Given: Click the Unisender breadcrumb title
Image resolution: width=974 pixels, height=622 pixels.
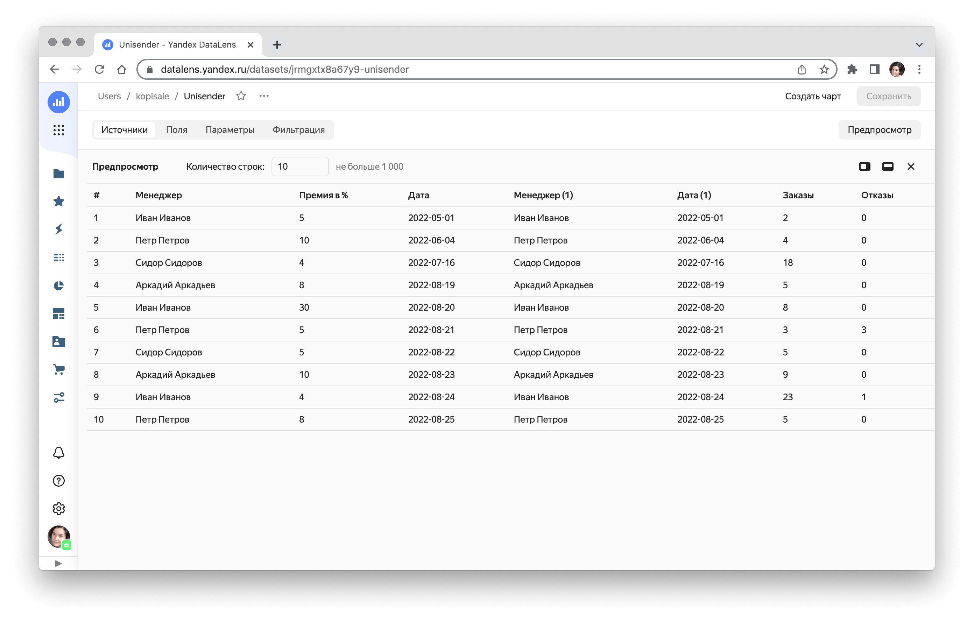Looking at the screenshot, I should click(x=204, y=96).
